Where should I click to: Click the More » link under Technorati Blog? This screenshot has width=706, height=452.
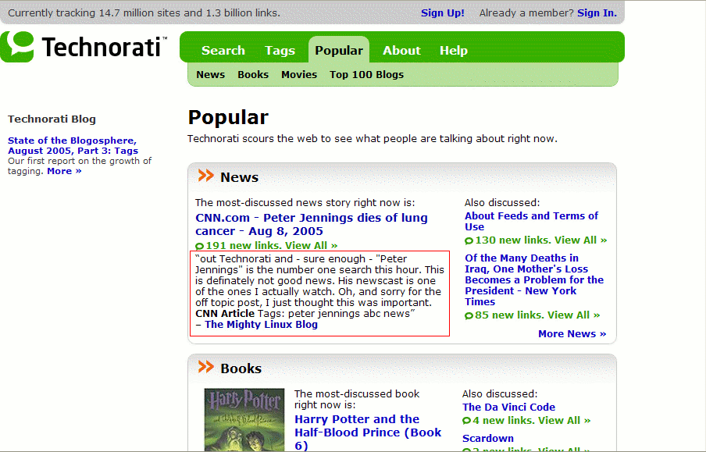click(x=64, y=171)
